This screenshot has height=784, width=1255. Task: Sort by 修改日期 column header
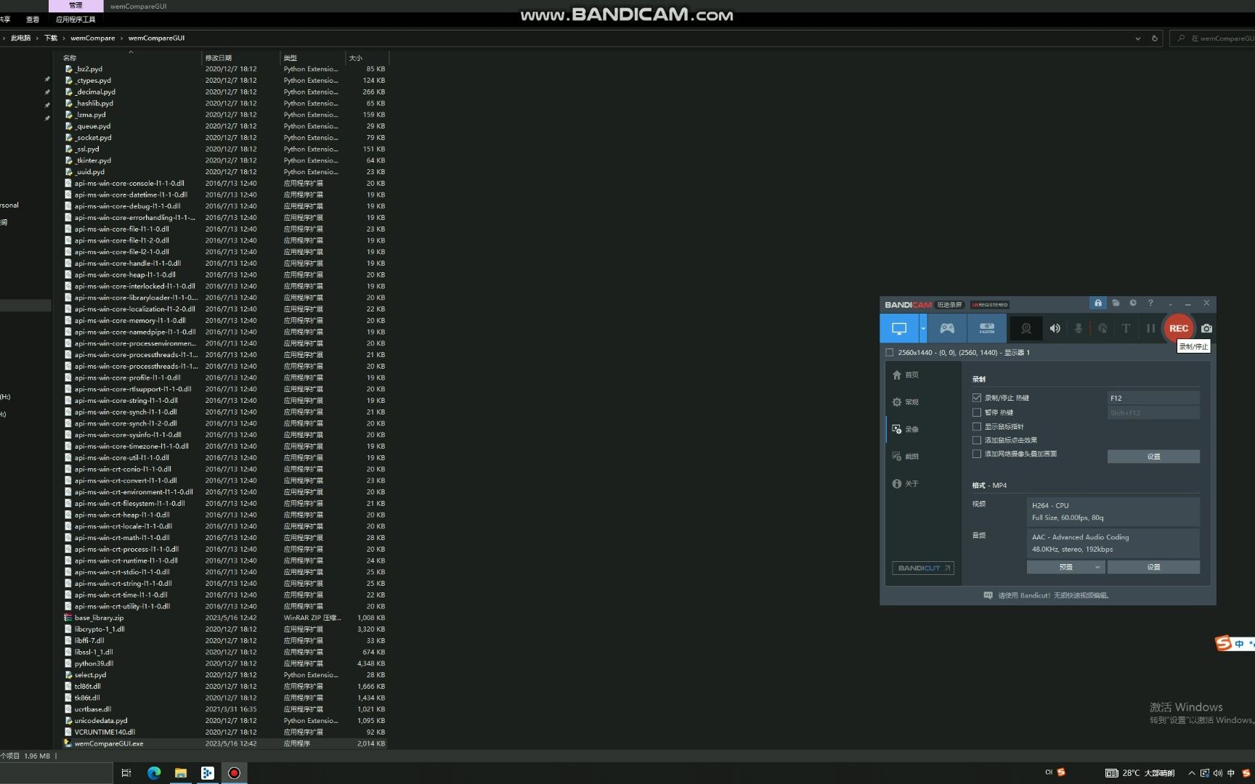click(240, 57)
